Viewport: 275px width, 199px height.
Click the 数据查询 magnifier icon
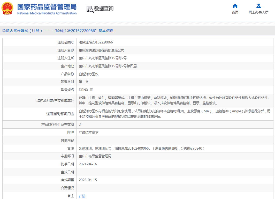(x=90, y=9)
